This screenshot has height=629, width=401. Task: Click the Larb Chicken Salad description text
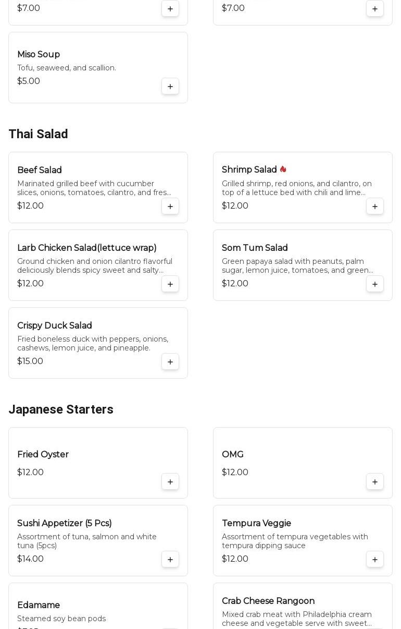94,266
